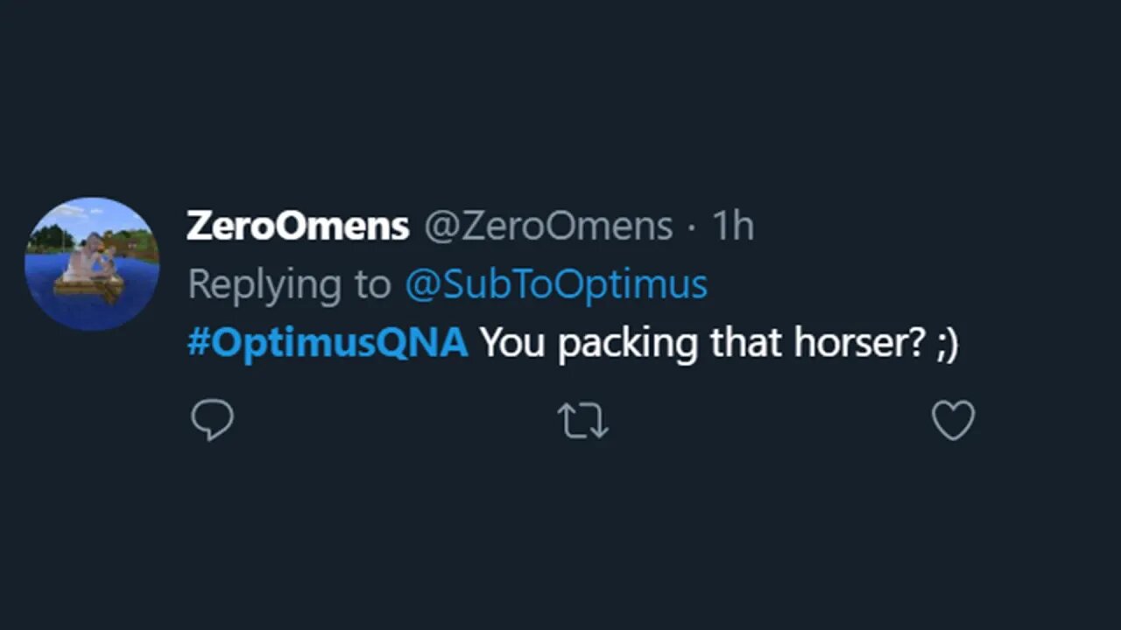The height and width of the screenshot is (630, 1121).
Task: Click the boat in the avatar picture
Action: click(x=88, y=284)
